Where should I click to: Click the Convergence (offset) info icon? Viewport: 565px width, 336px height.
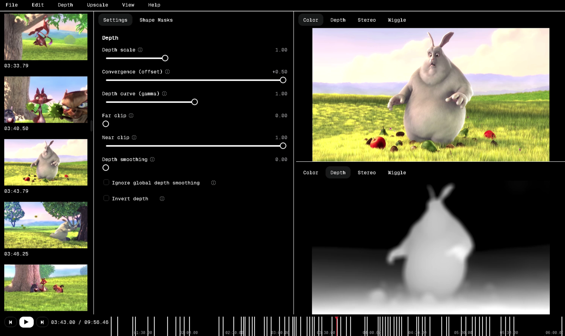pos(168,72)
